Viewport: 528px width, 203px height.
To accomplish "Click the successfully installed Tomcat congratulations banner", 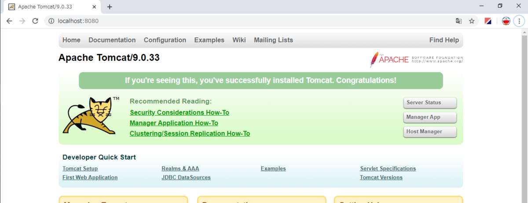I will [x=260, y=81].
